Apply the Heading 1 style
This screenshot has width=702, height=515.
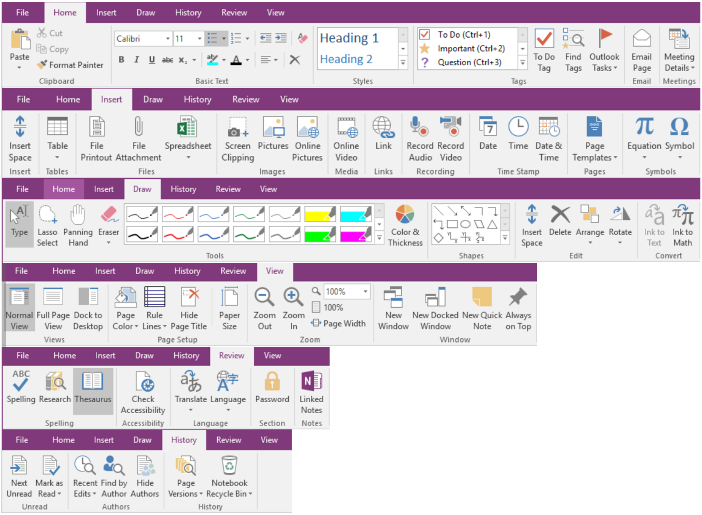pyautogui.click(x=349, y=38)
